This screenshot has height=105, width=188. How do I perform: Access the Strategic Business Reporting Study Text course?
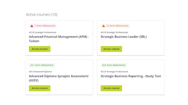(111, 88)
